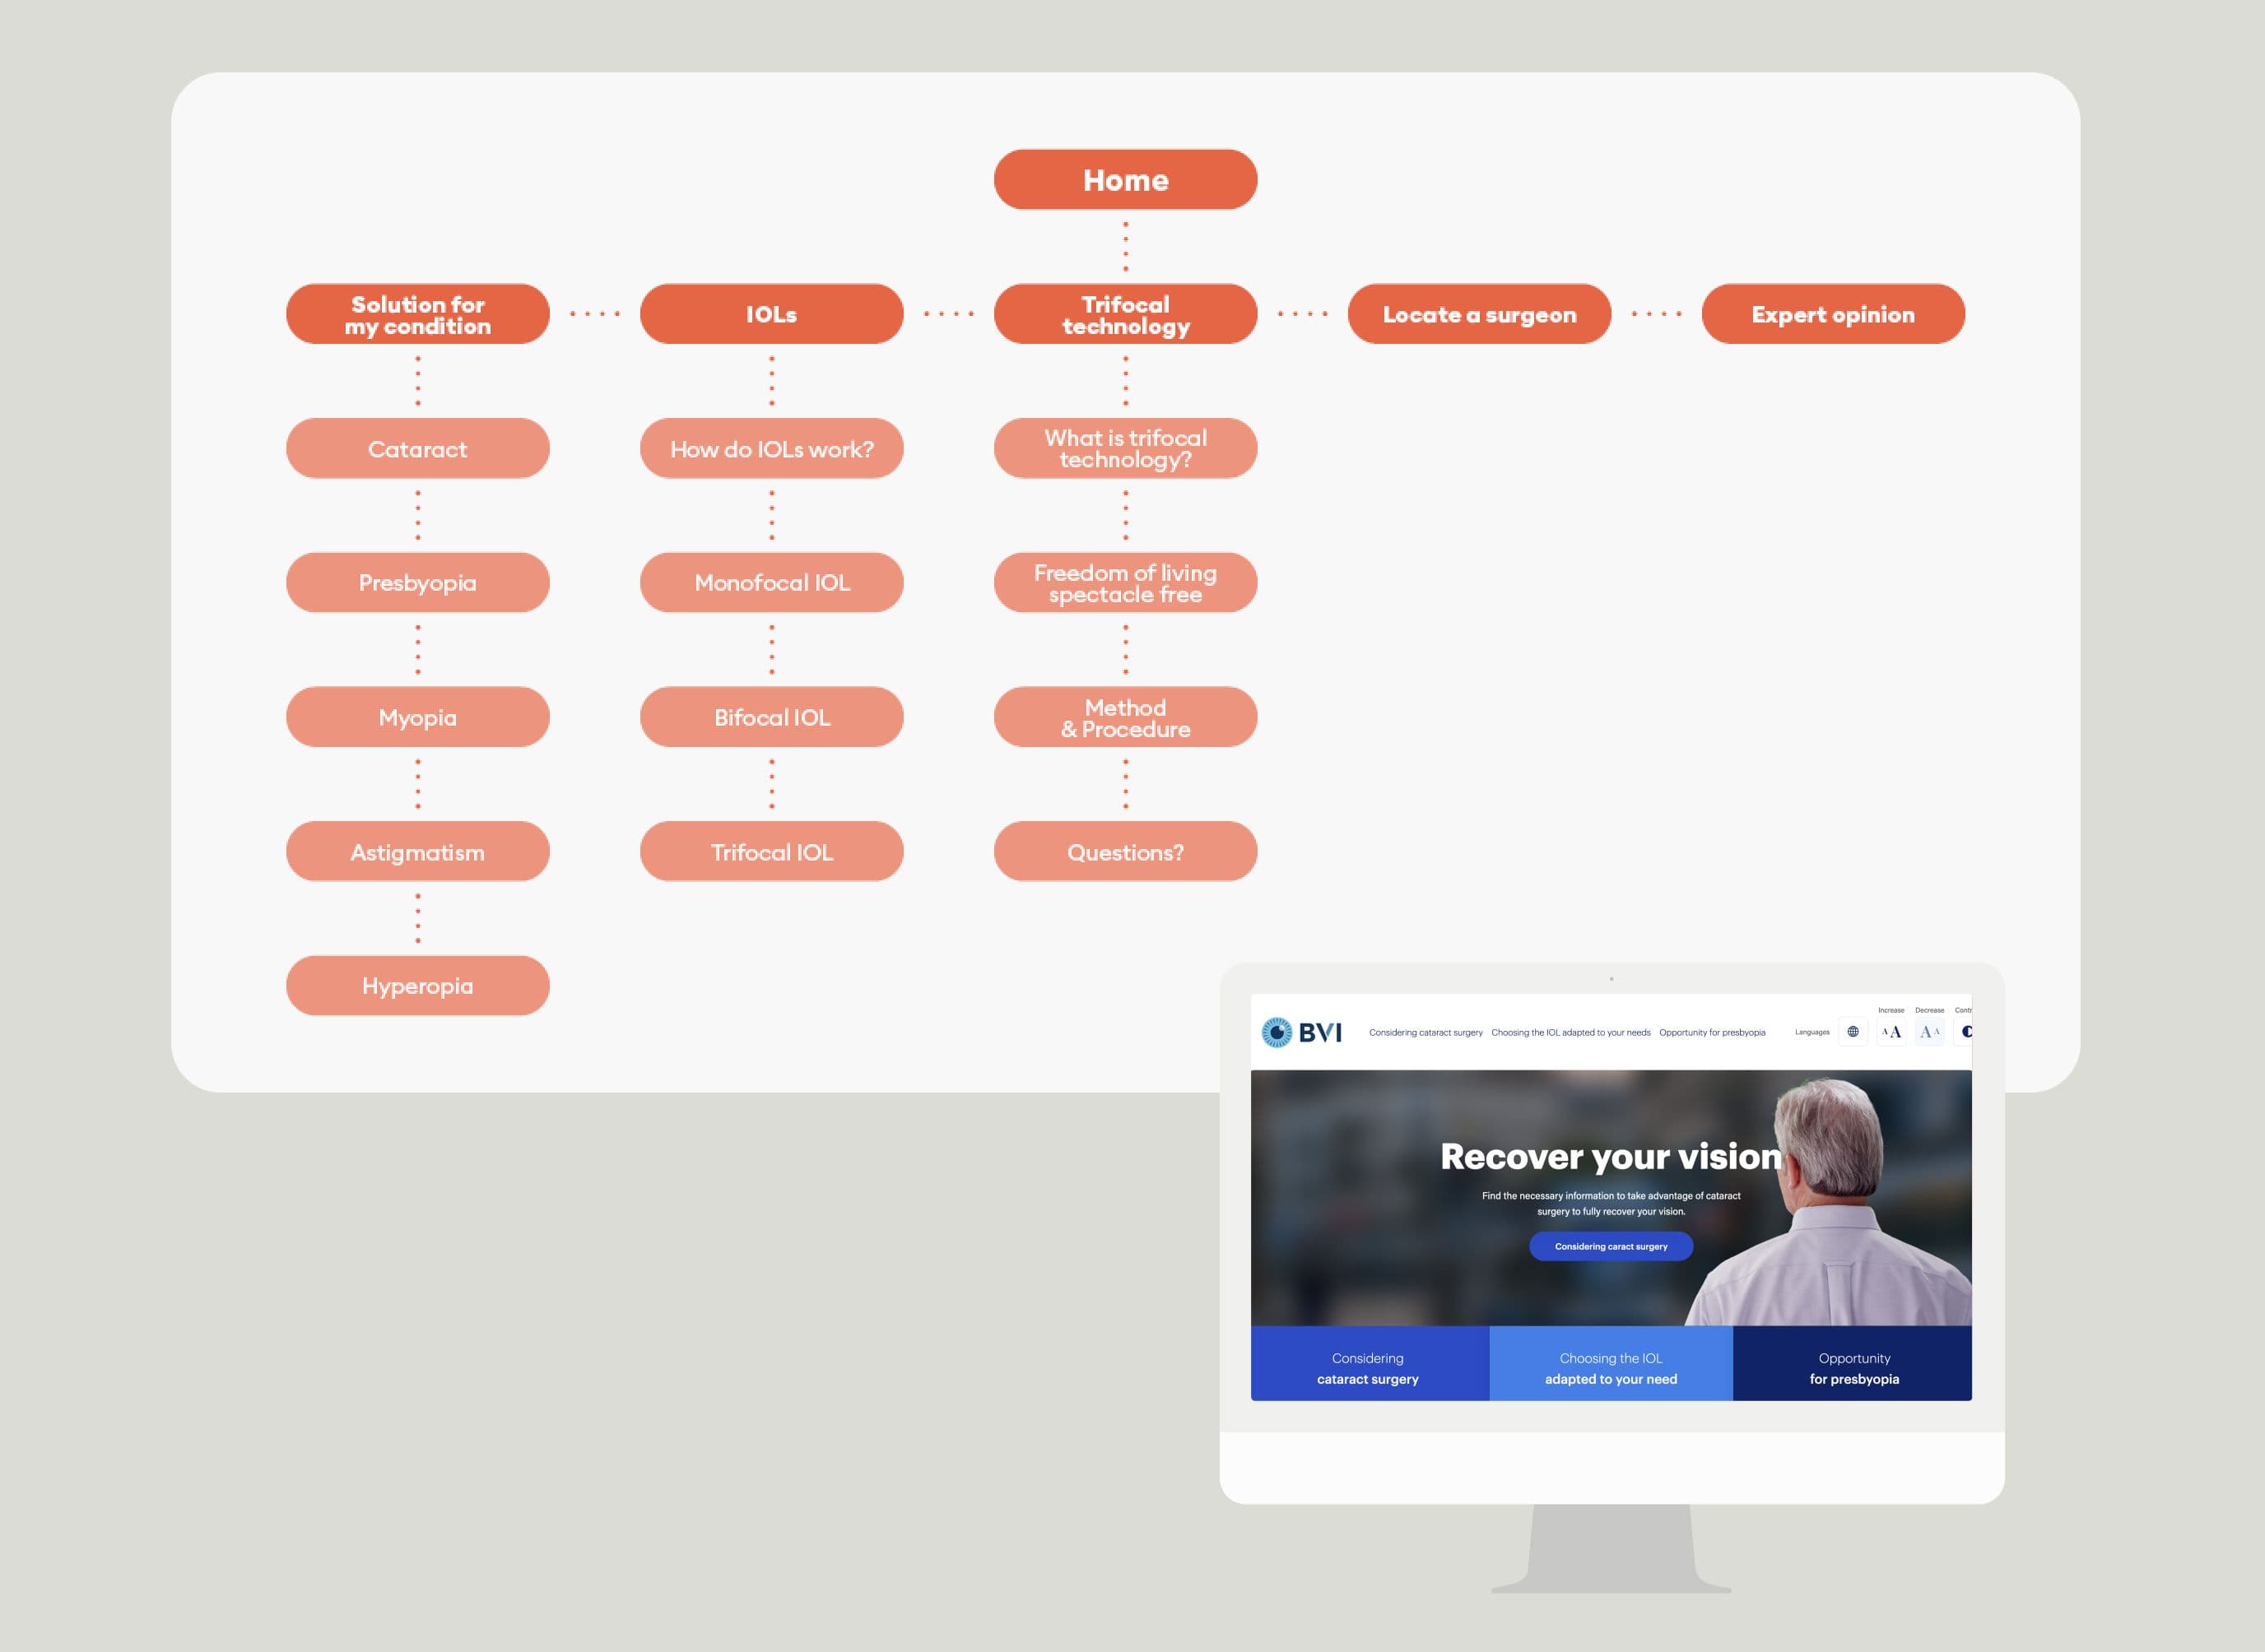Select the 'Choosing the IOL' bottom tile
Viewport: 2265px width, 1652px height.
pyautogui.click(x=1611, y=1367)
